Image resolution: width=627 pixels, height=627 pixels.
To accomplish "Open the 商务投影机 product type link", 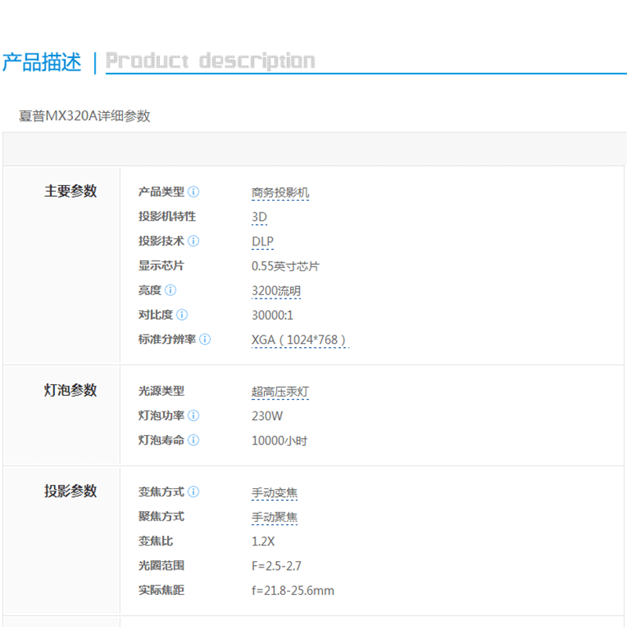I will 280,193.
